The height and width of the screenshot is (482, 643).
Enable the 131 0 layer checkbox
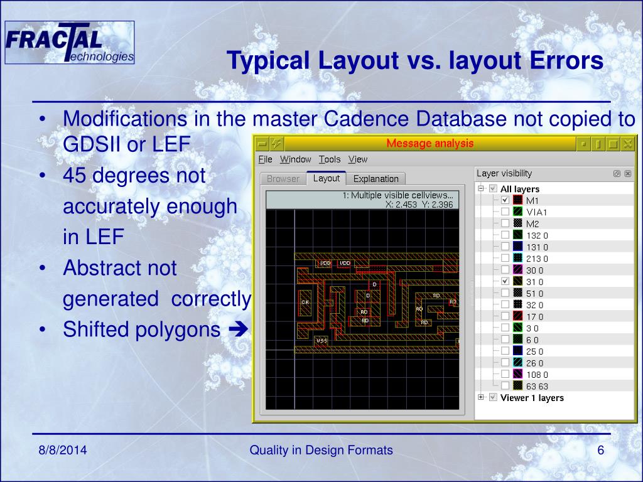505,246
